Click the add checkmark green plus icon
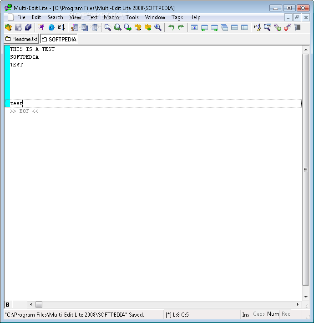Image resolution: width=314 pixels, height=323 pixels. 278,27
